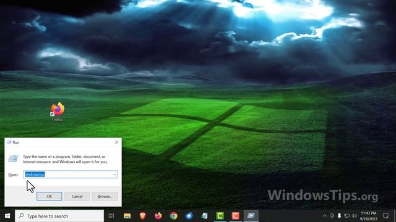This screenshot has width=396, height=222.
Task: Open File Explorer from the taskbar
Action: 127,216
